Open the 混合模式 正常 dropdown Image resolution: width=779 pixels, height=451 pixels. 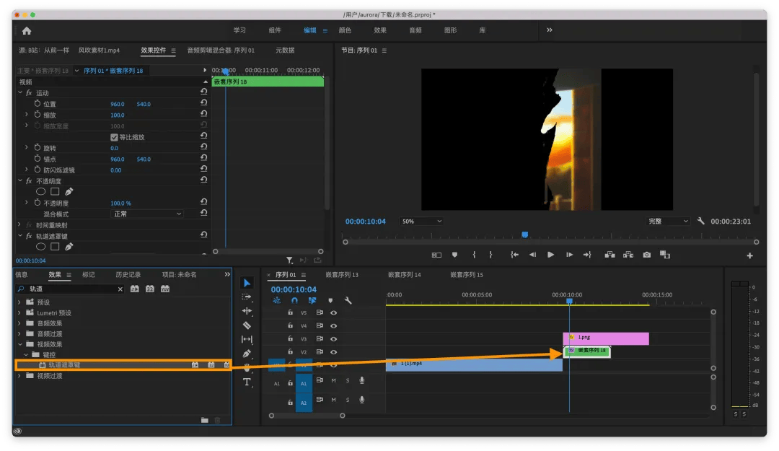click(x=147, y=214)
